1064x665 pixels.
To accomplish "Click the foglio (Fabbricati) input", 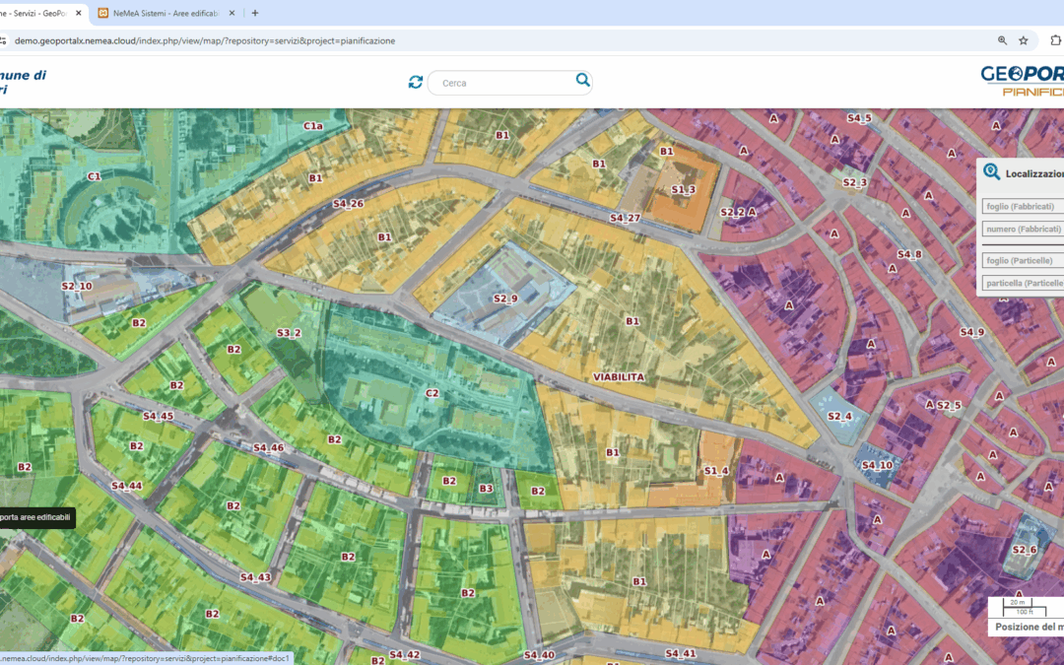I will pyautogui.click(x=1023, y=206).
